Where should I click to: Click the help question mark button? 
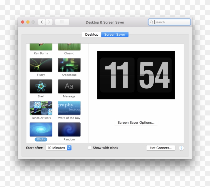181,148
